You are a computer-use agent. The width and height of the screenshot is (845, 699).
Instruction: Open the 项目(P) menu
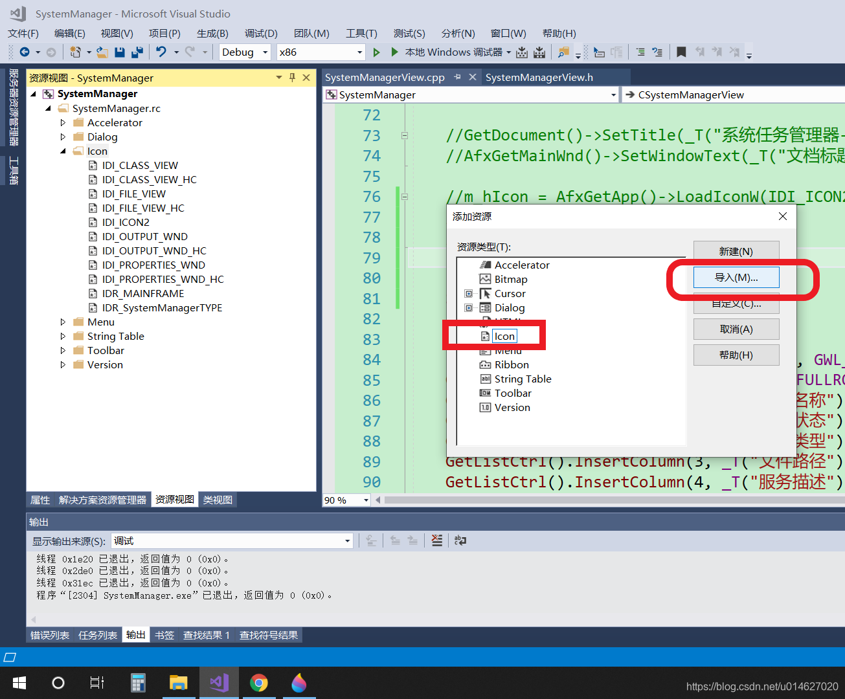point(164,33)
